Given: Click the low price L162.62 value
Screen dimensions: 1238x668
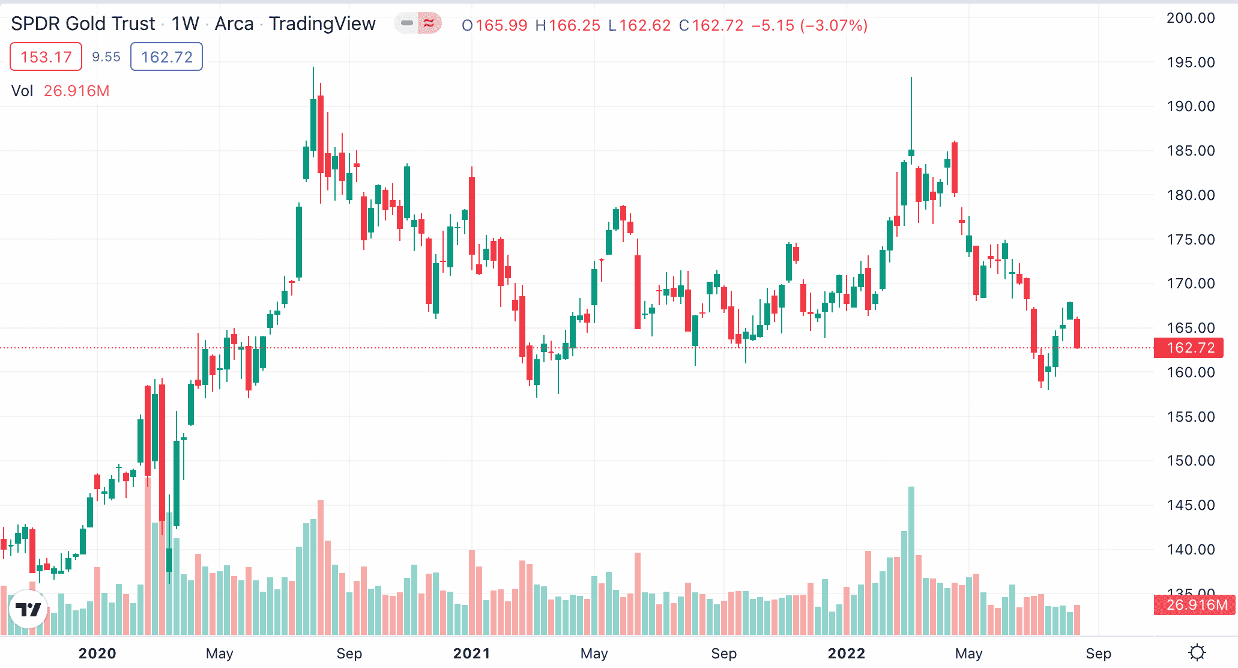Looking at the screenshot, I should pos(639,25).
